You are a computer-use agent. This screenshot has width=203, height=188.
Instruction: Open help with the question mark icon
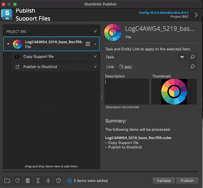tap(59, 180)
